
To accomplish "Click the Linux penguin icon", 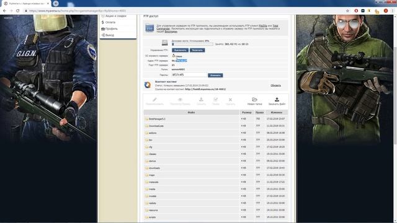I will coord(174,56).
